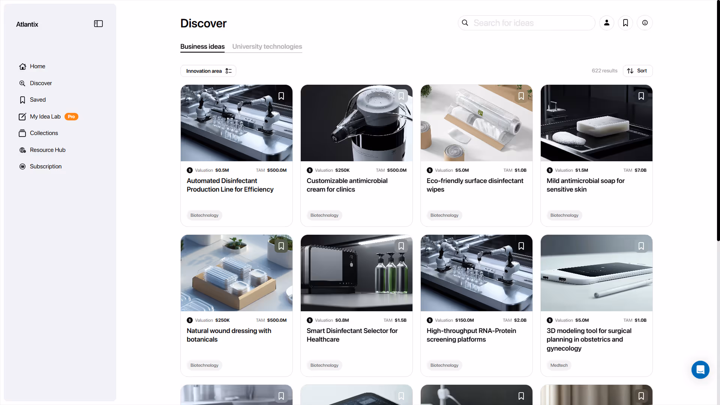Click the Collections stack icon

(x=22, y=133)
